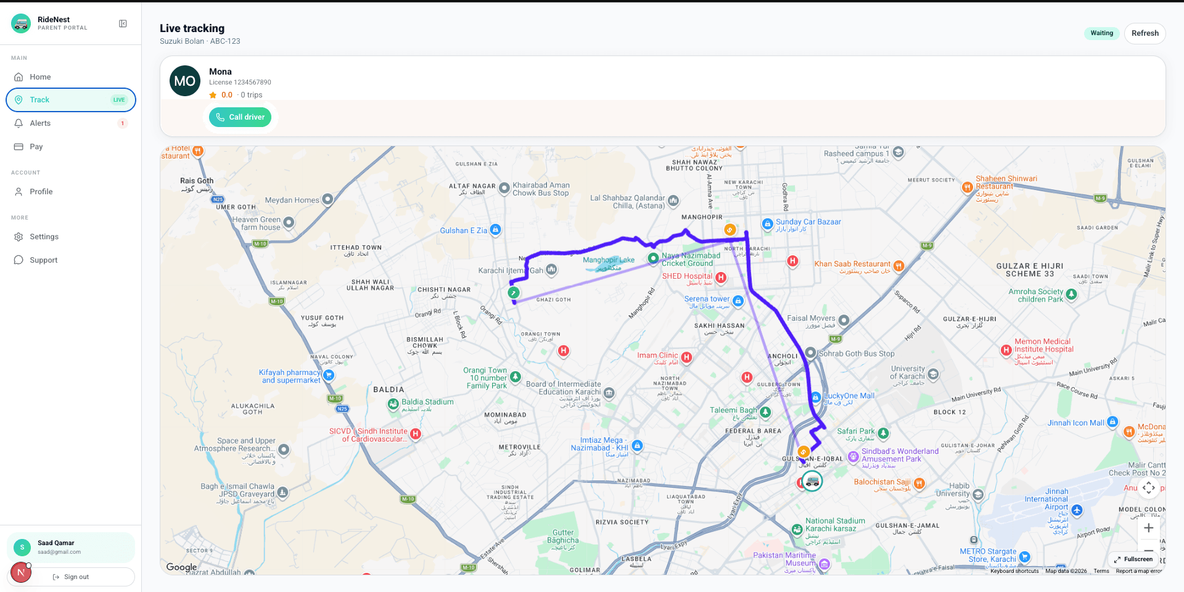1184x592 pixels.
Task: Select the Taleemi Bagh park pin
Action: pos(765,411)
